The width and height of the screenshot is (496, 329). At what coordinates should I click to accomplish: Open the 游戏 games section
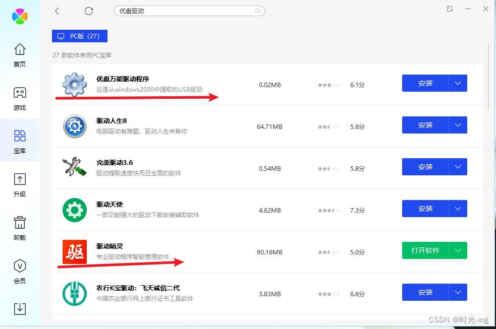tap(20, 99)
